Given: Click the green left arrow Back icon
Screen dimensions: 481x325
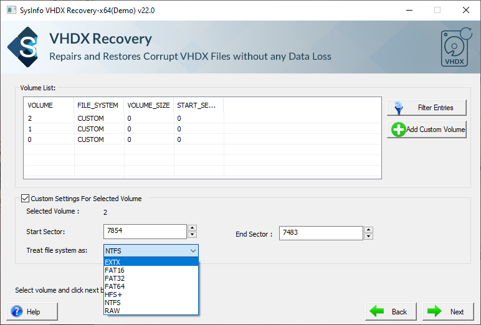Looking at the screenshot, I should click(377, 311).
